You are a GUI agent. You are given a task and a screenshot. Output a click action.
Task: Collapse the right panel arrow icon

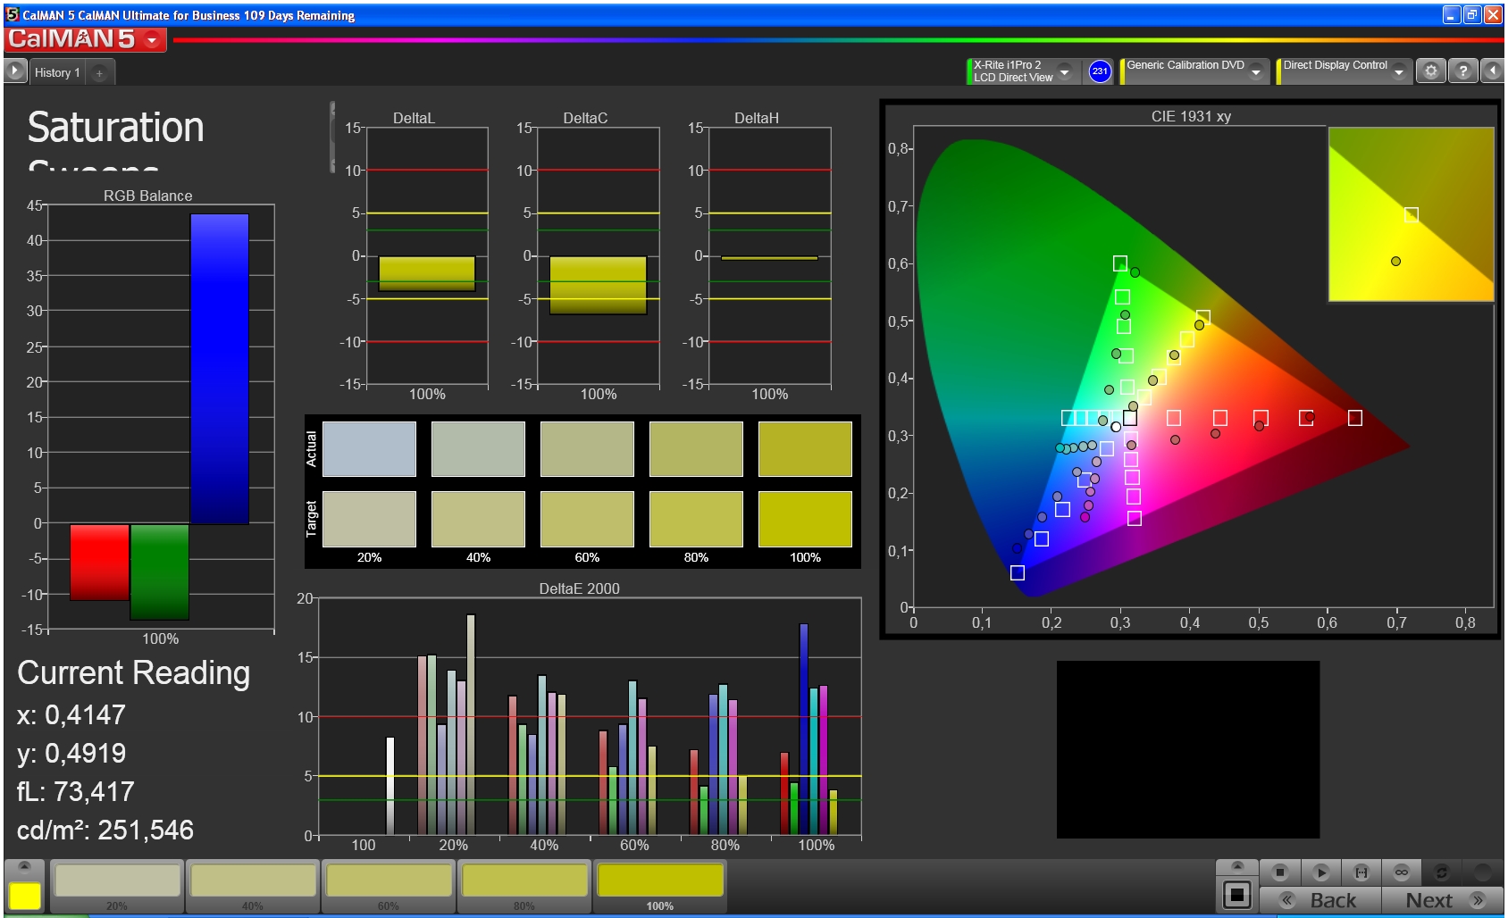click(x=1492, y=71)
